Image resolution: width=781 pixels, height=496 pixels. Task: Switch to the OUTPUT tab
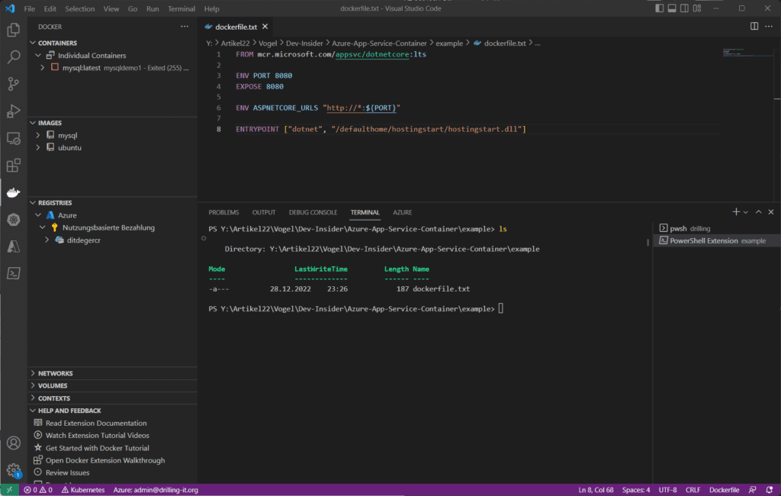click(264, 212)
